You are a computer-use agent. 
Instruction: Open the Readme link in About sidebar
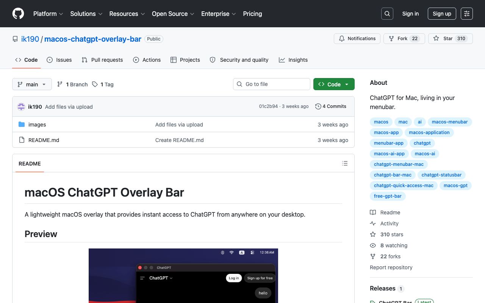pos(385,212)
